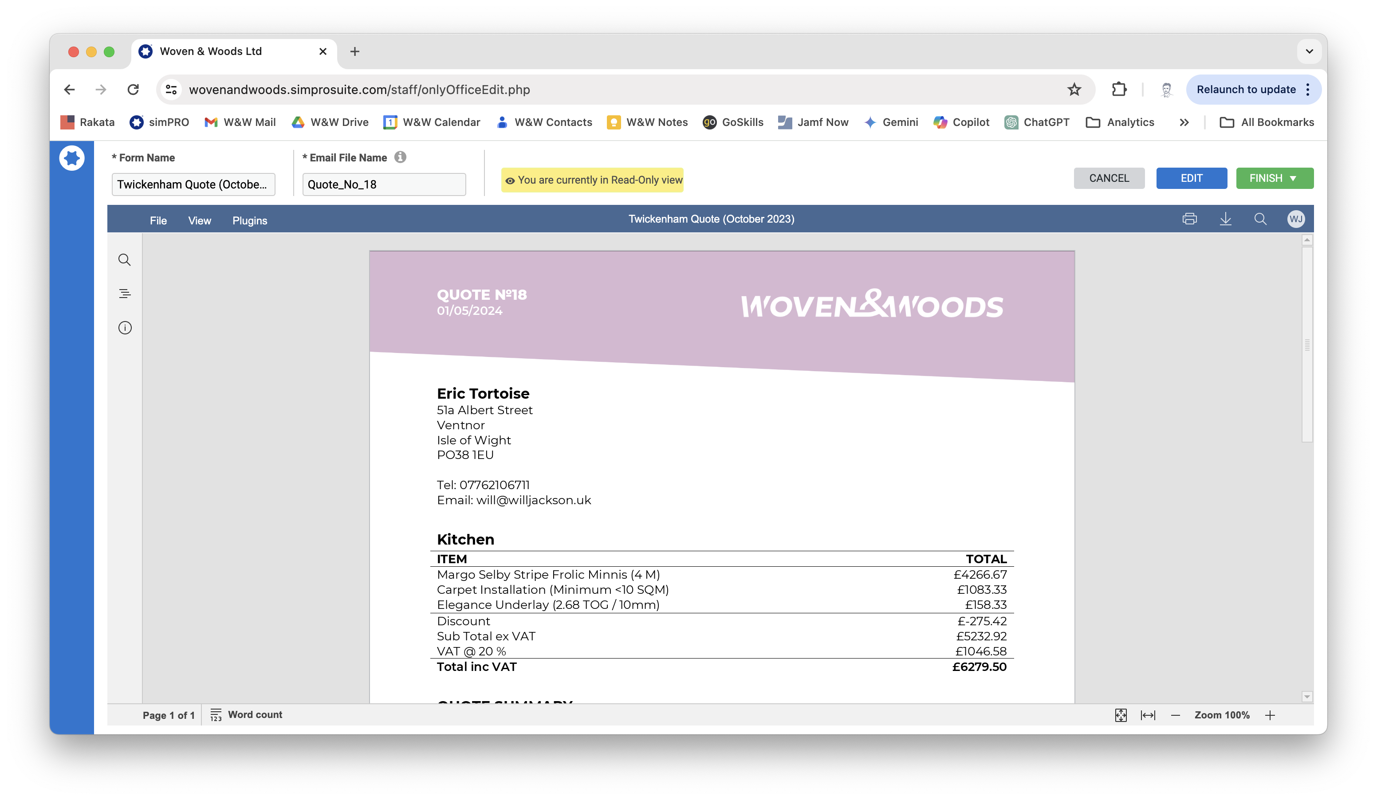Click the WJ user avatar

click(1295, 219)
